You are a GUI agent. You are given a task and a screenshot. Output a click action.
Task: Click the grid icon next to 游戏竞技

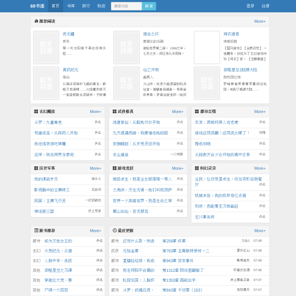pos(114,168)
